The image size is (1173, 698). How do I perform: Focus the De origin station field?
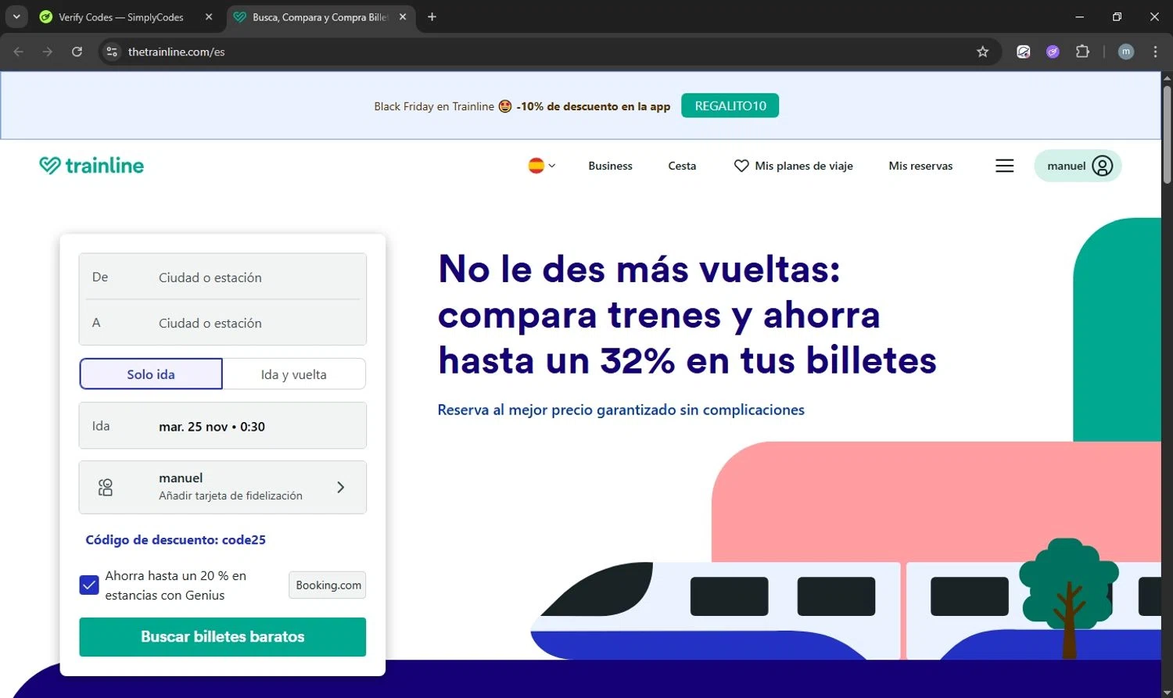(223, 277)
